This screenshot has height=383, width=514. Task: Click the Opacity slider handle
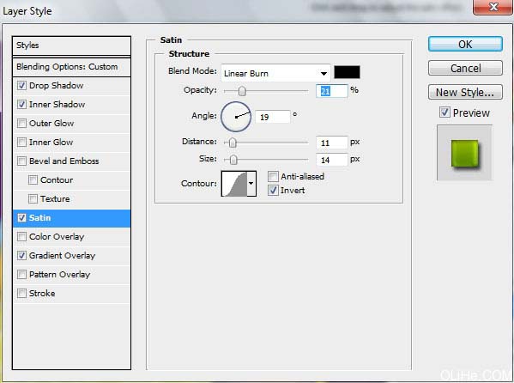[242, 91]
